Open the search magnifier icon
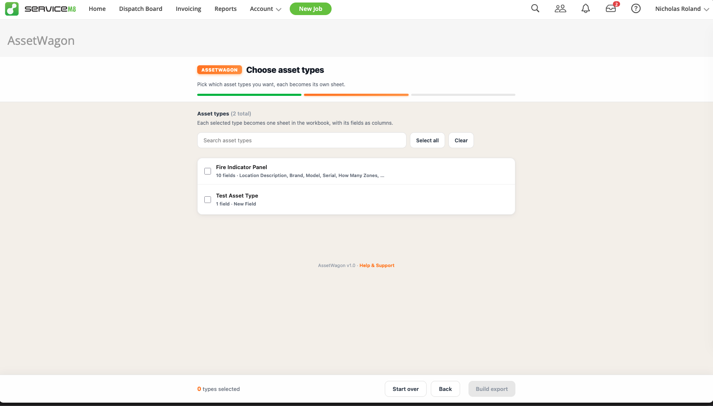The height and width of the screenshot is (406, 713). click(535, 8)
